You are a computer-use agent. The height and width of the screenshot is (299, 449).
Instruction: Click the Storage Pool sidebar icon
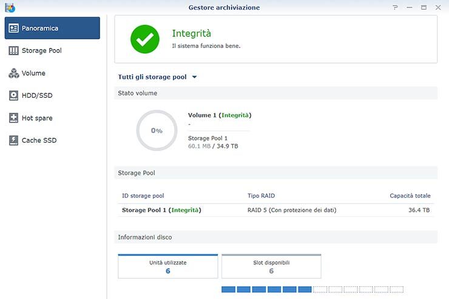[x=13, y=51]
